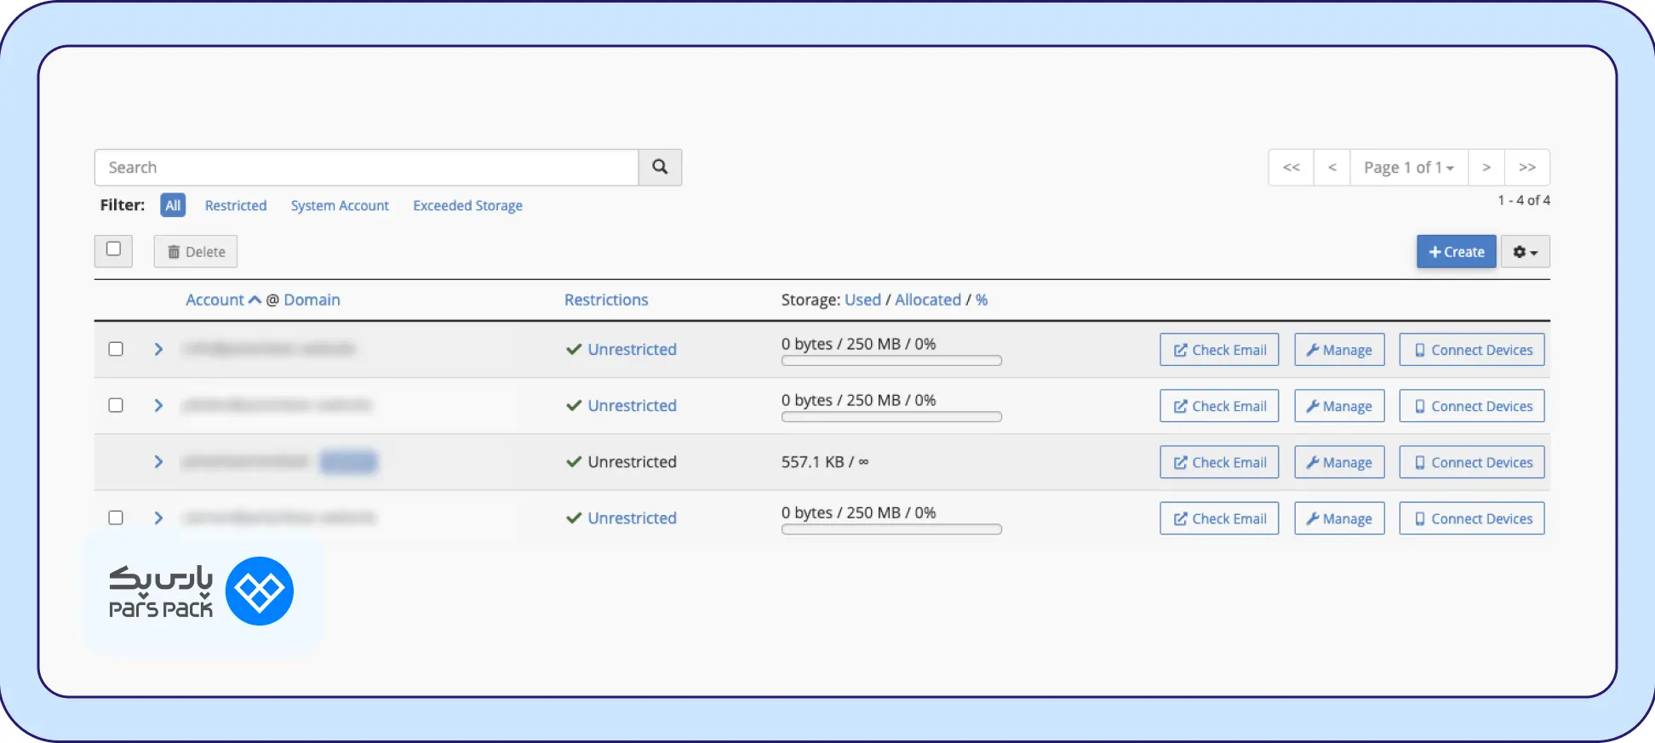Image resolution: width=1655 pixels, height=743 pixels.
Task: Open the Page 1 of 1 dropdown
Action: tap(1409, 168)
